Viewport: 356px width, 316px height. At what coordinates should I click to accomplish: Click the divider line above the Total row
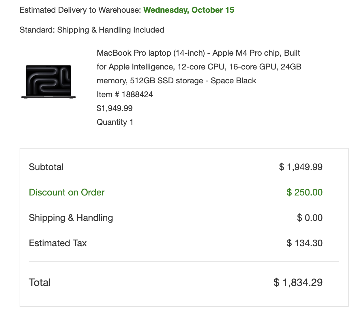tap(184, 262)
